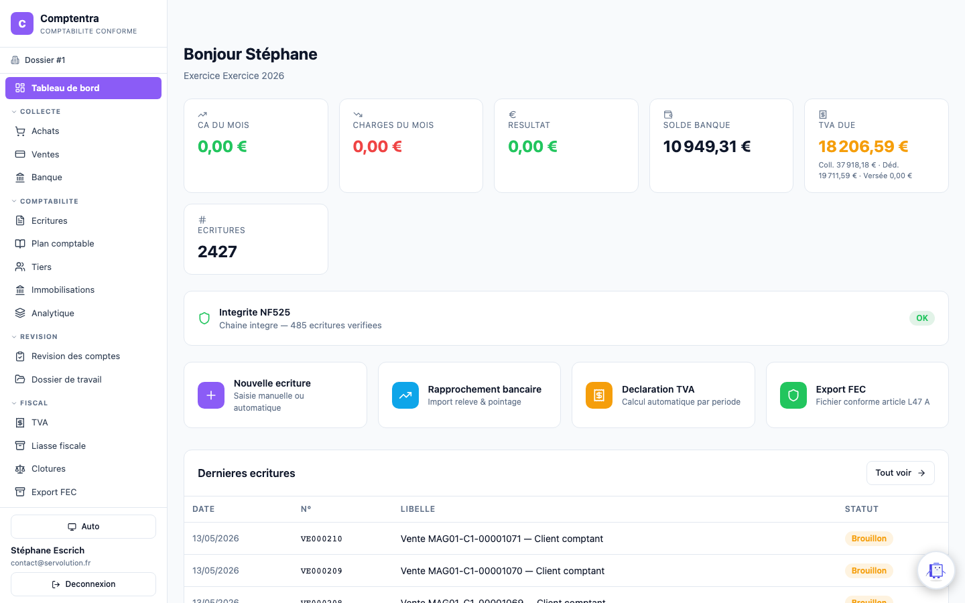Click the Deconnexion button
This screenshot has height=603, width=965.
click(83, 584)
